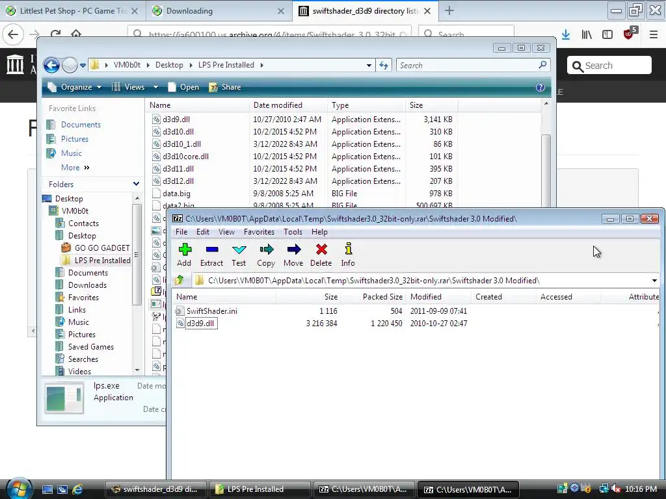
Task: Open the Organize dropdown in Explorer
Action: click(75, 87)
